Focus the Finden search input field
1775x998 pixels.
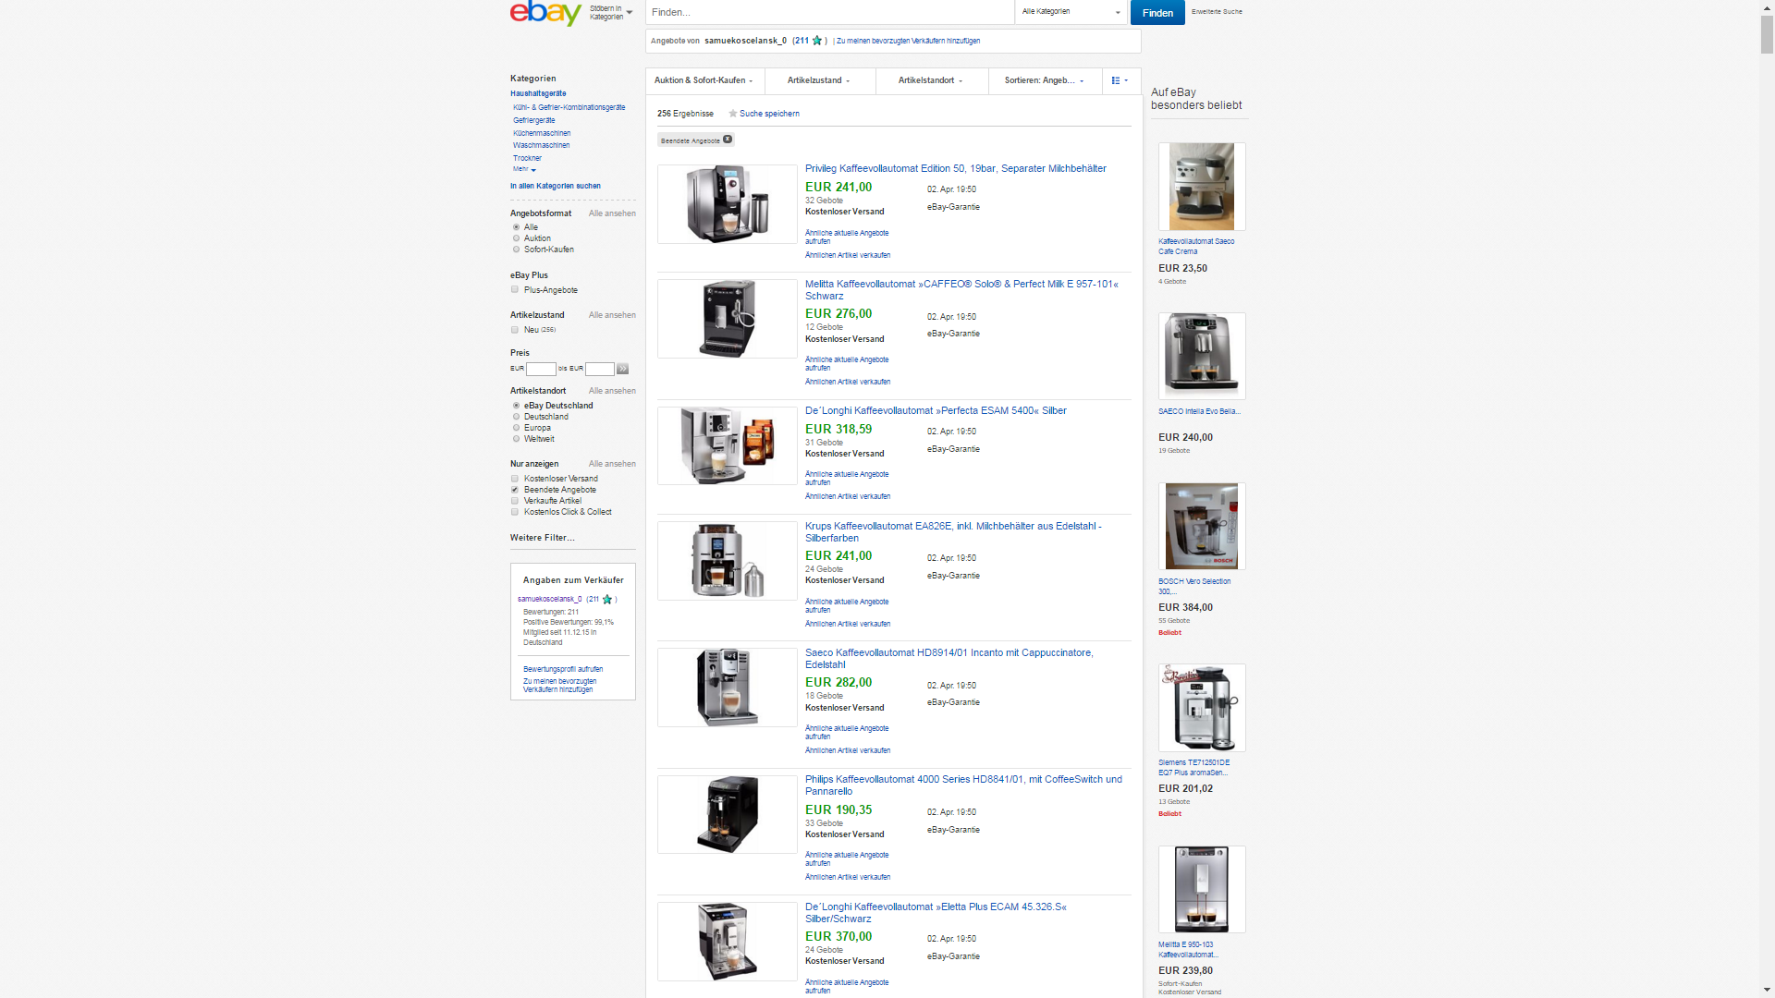(829, 12)
